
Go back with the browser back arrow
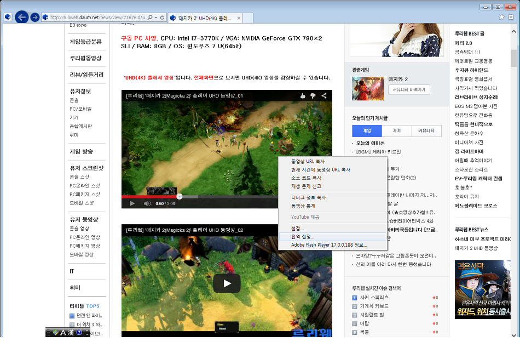point(21,17)
